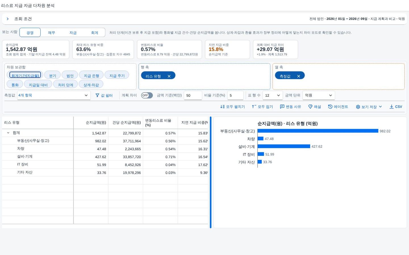This screenshot has height=255, width=409.
Task: Open the 값 필터 funnel filter
Action: pos(104,95)
